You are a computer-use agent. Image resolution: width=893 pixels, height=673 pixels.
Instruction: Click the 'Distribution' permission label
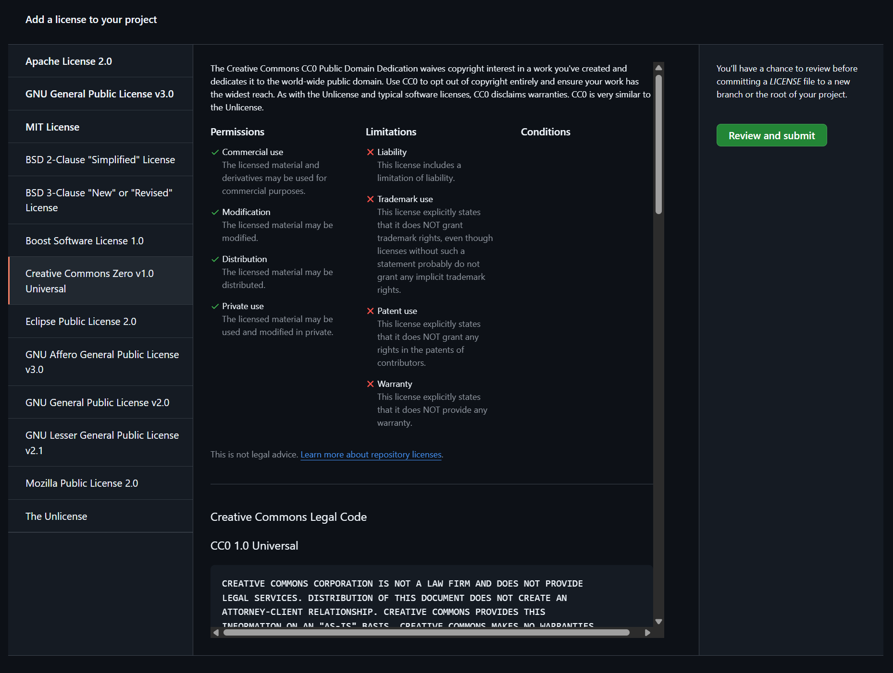pyautogui.click(x=245, y=259)
